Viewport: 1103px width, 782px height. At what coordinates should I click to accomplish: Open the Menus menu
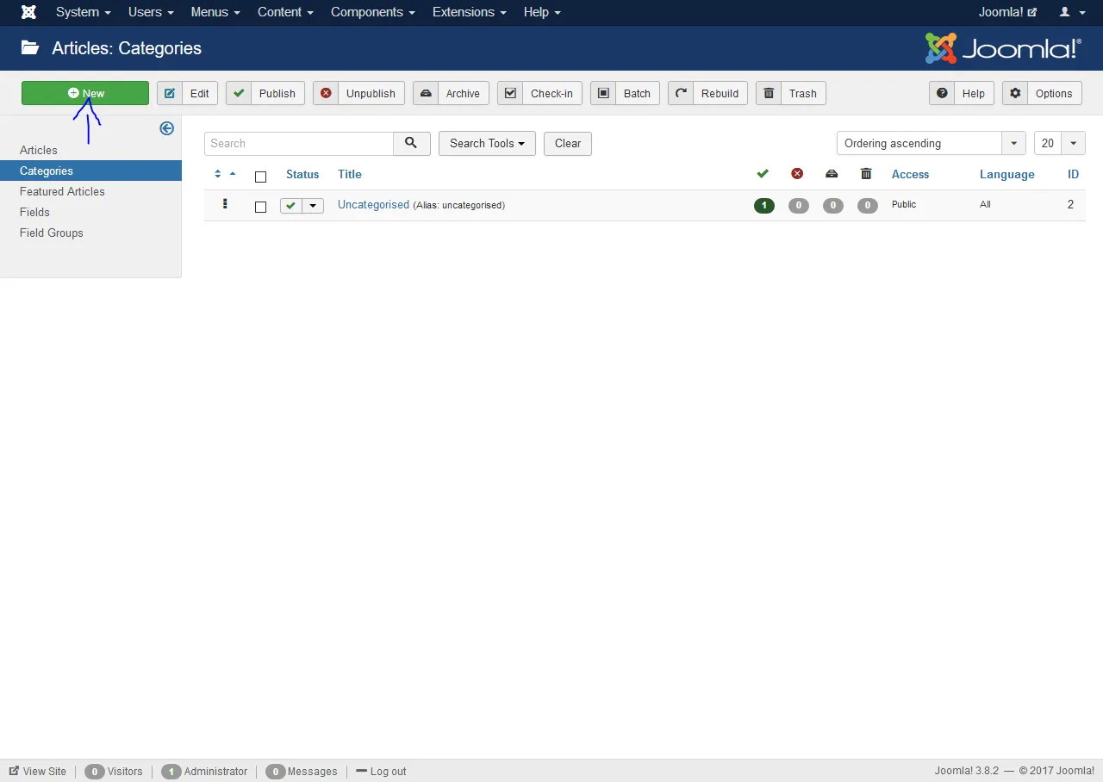(215, 12)
